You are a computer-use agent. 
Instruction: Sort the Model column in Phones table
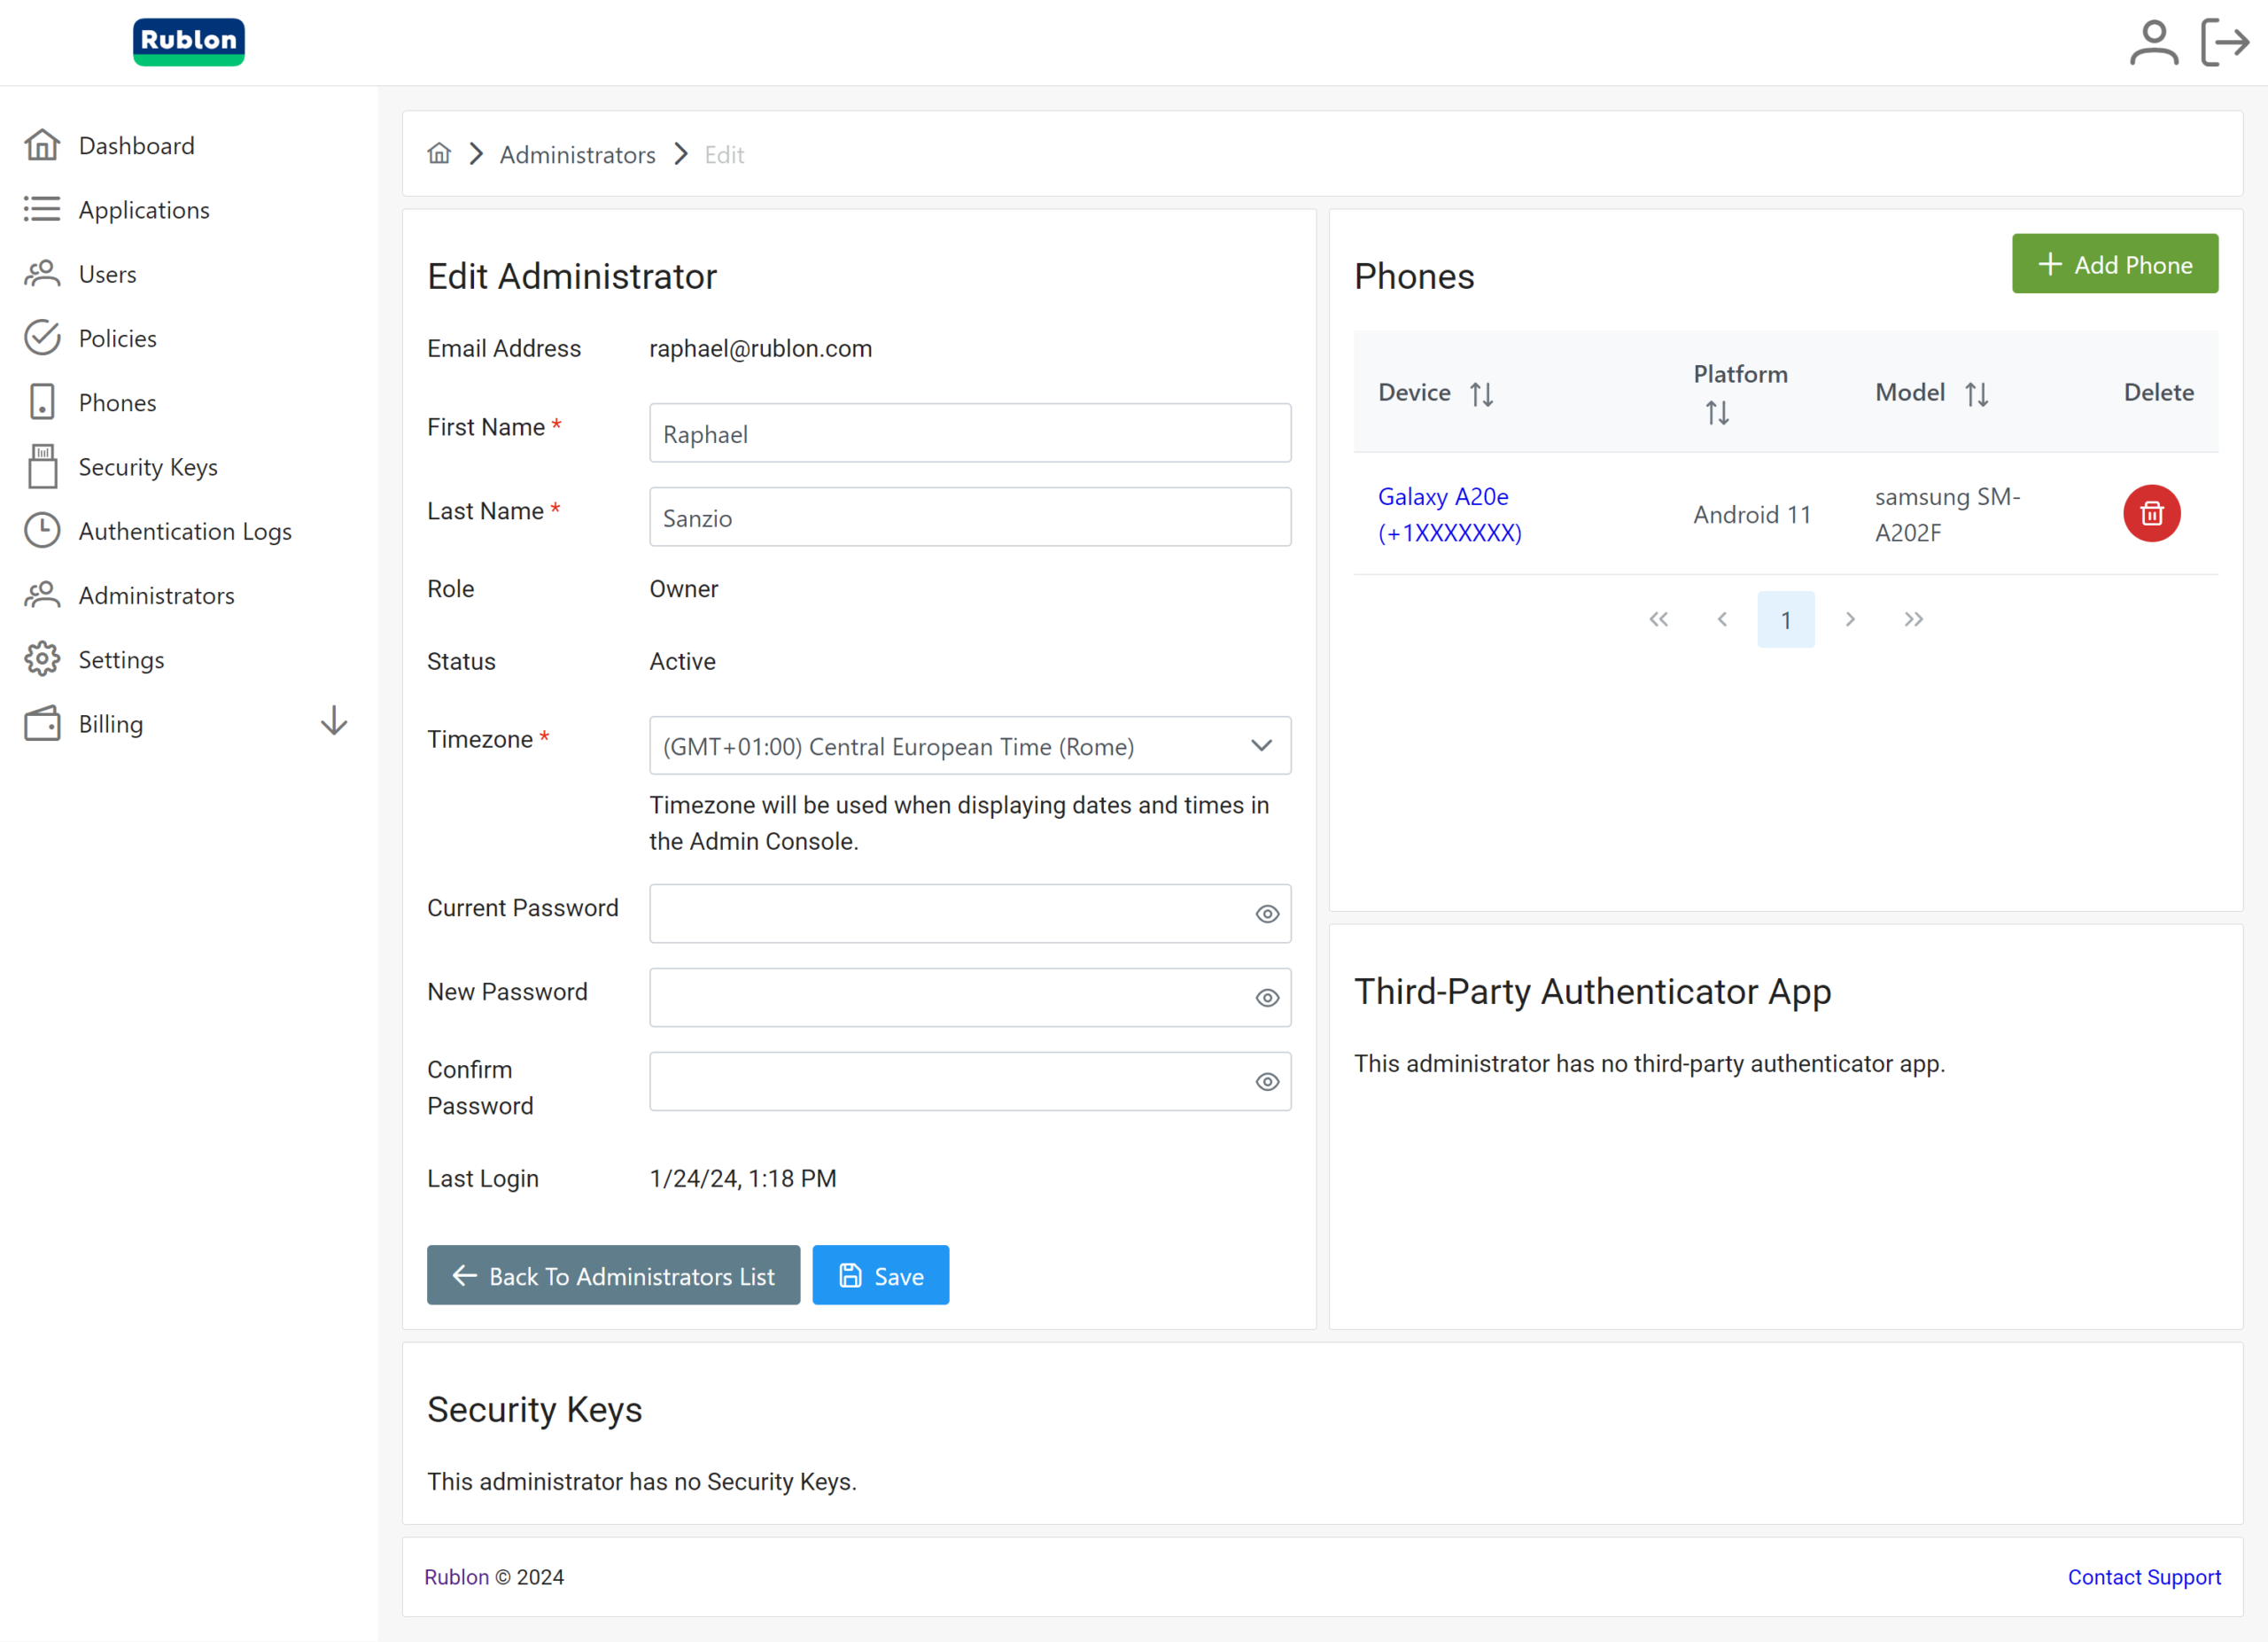point(1976,393)
